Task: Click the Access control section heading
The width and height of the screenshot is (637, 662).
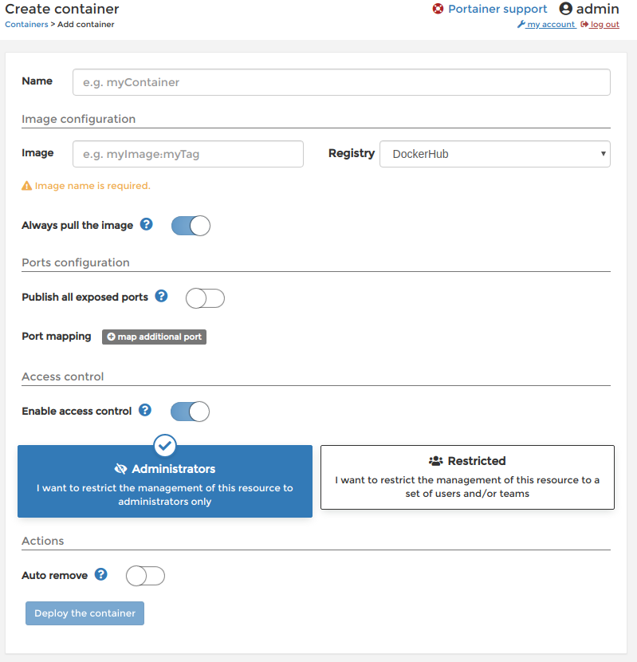Action: click(x=62, y=376)
